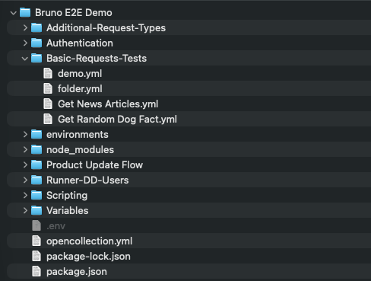Screen dimensions: 371x281
Task: Select the demo.yml file name
Action: click(80, 74)
